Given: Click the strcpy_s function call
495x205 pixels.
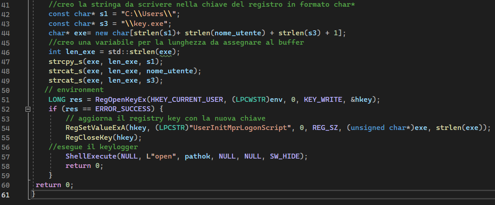Looking at the screenshot, I should (66, 62).
